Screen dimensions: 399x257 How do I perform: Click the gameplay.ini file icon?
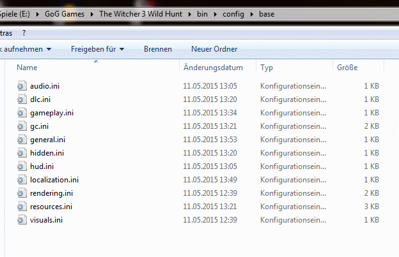coord(22,113)
